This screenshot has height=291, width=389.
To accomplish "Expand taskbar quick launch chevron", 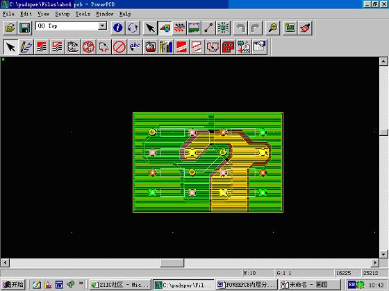I will click(81, 283).
